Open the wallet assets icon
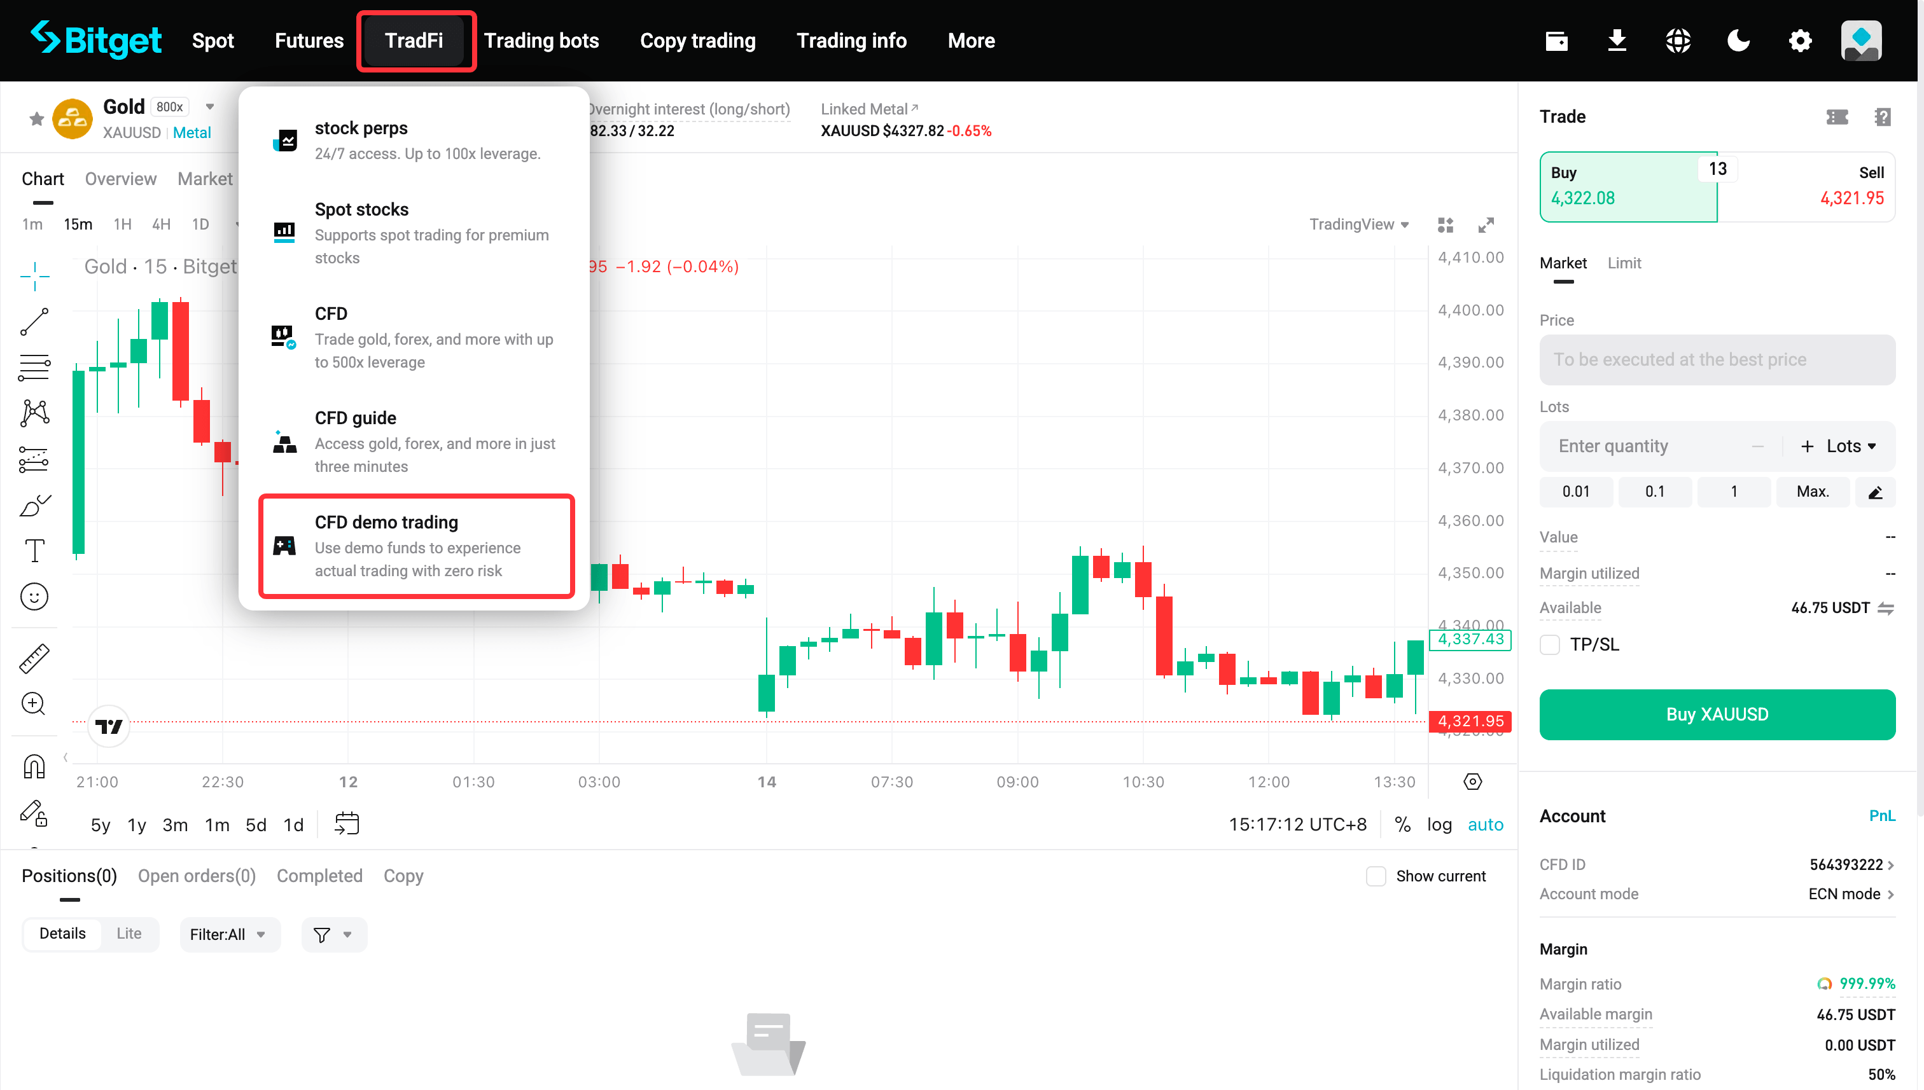The width and height of the screenshot is (1924, 1090). pos(1556,41)
